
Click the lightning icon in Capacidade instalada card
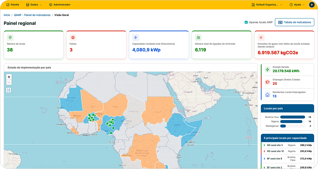pyautogui.click(x=135, y=37)
